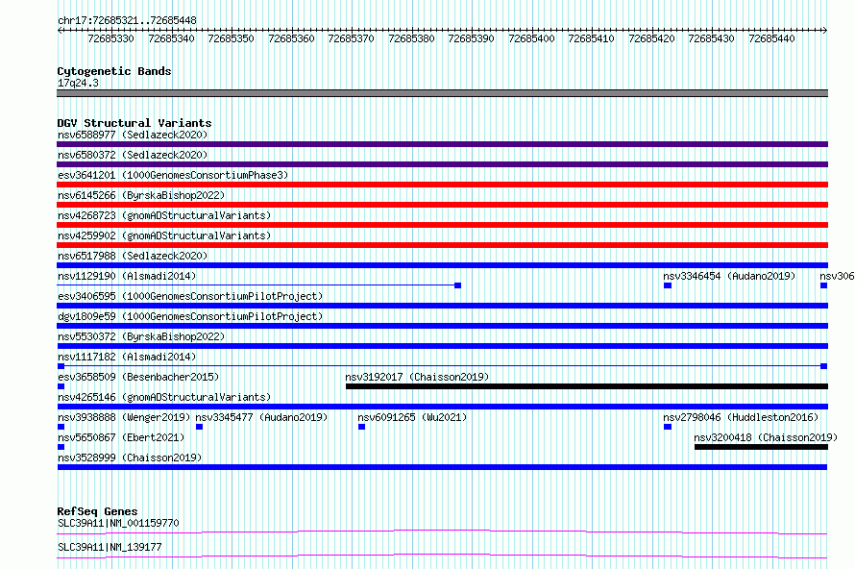
Task: Select the nsv5650867 (Ebert2021) label
Action: click(x=121, y=437)
